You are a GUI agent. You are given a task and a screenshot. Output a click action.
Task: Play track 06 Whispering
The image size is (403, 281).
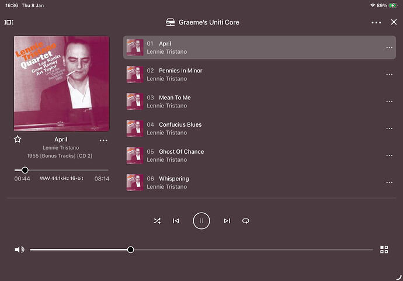coord(259,182)
